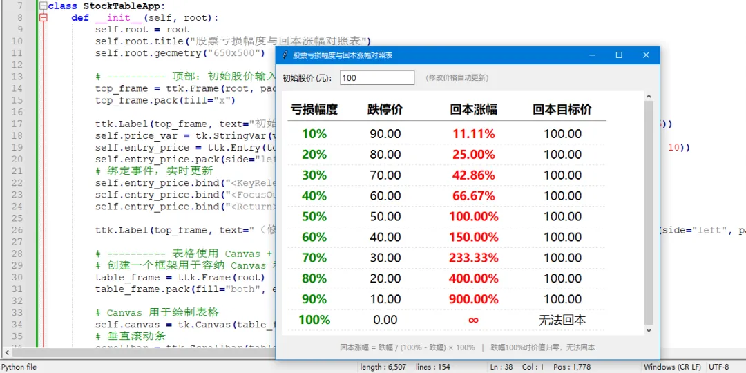Viewport: 746px width, 373px height.
Task: Click the 20% loss cell
Action: click(314, 155)
